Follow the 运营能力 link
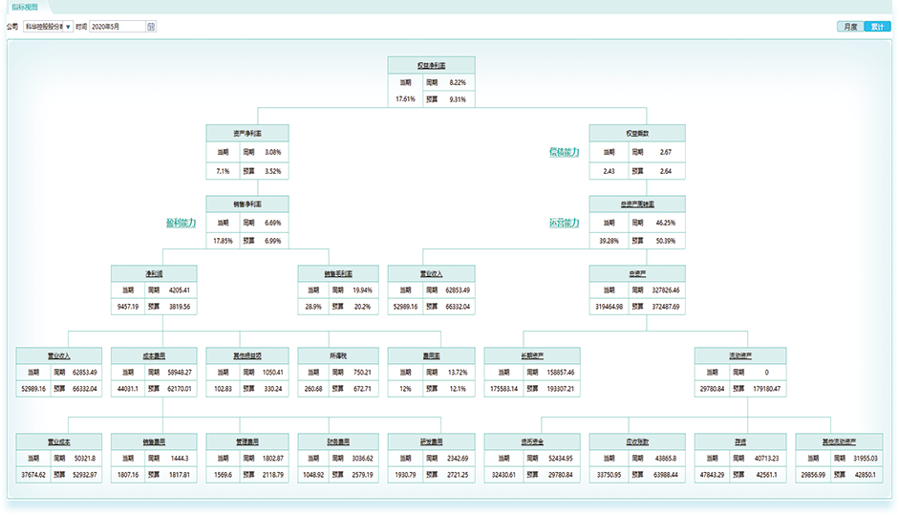Image resolution: width=899 pixels, height=515 pixels. [564, 223]
